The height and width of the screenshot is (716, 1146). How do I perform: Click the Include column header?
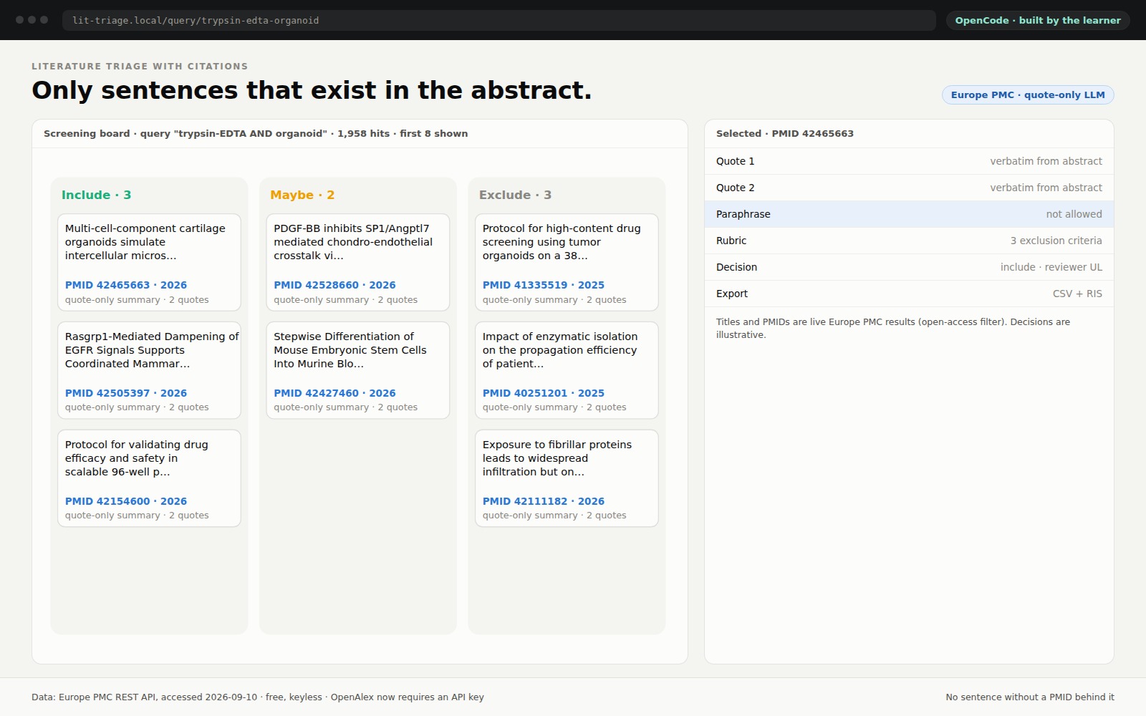pyautogui.click(x=96, y=195)
